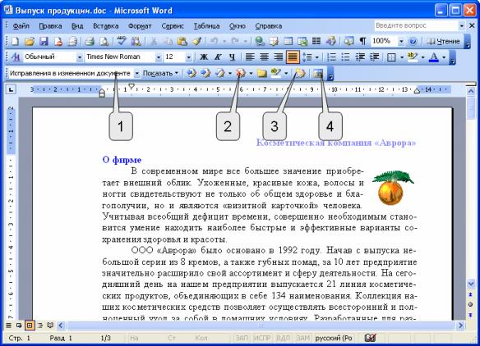Open the columns layout icon
The image size is (480, 346).
316,41
